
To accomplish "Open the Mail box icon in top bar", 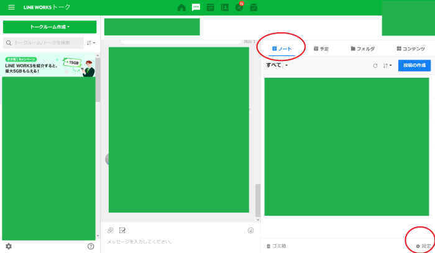I will pos(254,7).
